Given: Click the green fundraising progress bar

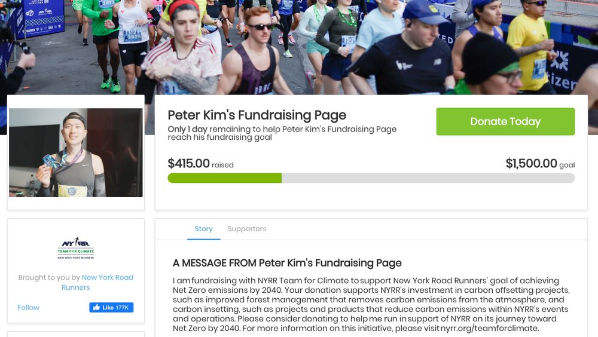Looking at the screenshot, I should coord(225,178).
